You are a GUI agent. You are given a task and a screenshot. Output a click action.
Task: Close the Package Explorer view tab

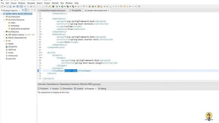tap(20, 11)
